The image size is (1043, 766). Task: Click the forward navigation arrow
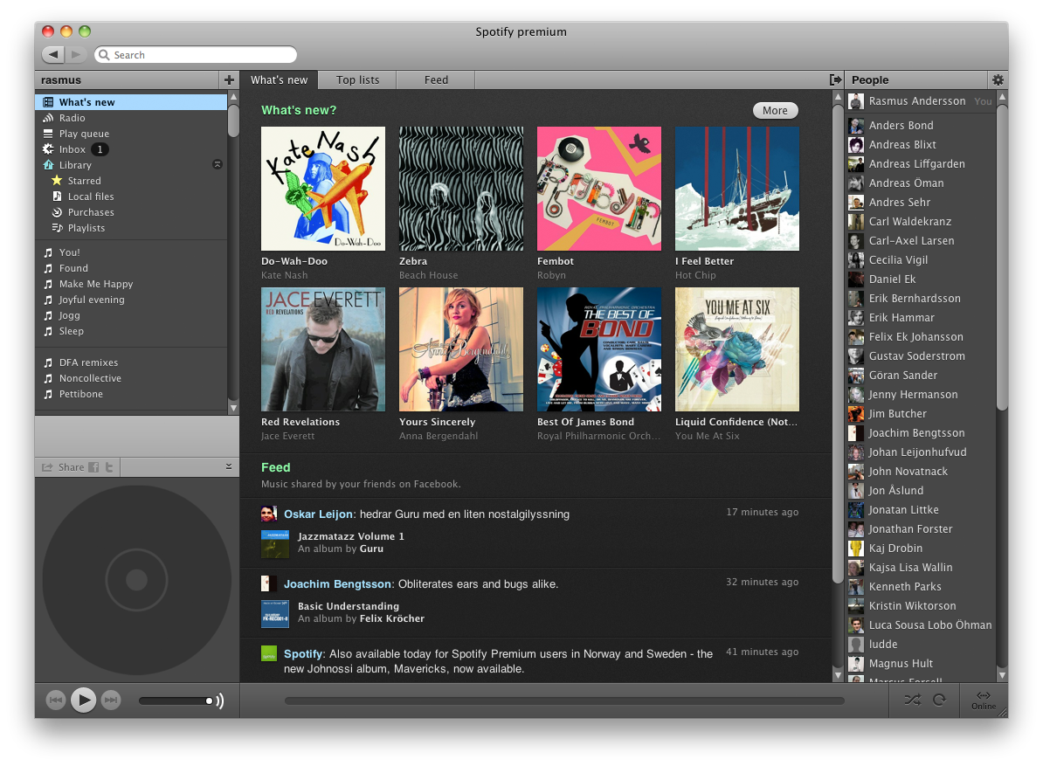(x=77, y=54)
